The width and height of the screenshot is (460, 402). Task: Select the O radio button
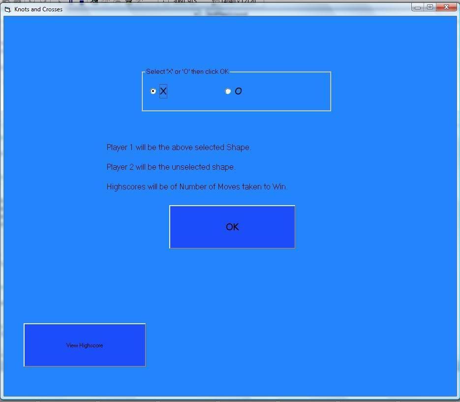228,91
